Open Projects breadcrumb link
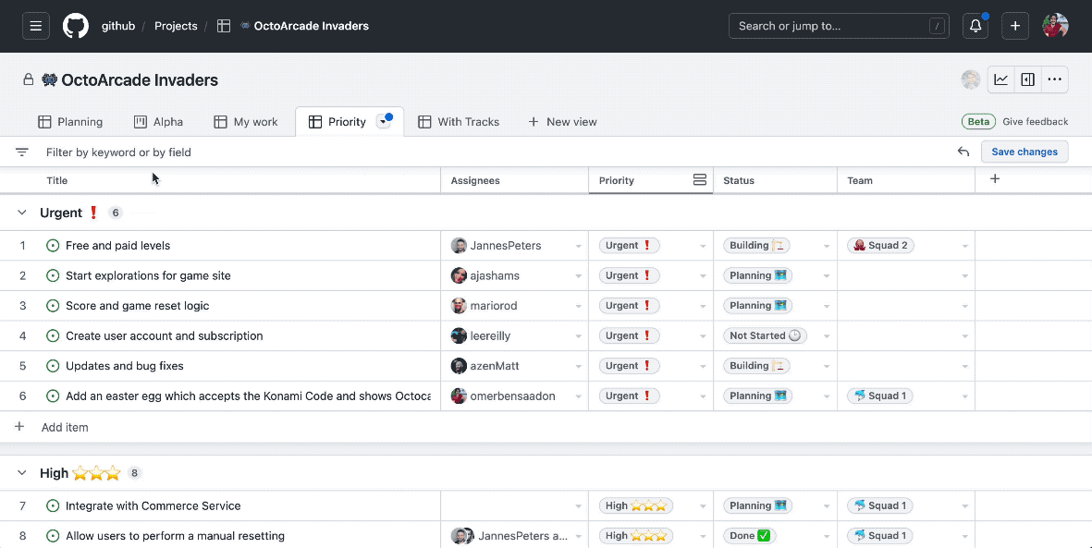Screen dimensions: 1092x548 176,26
